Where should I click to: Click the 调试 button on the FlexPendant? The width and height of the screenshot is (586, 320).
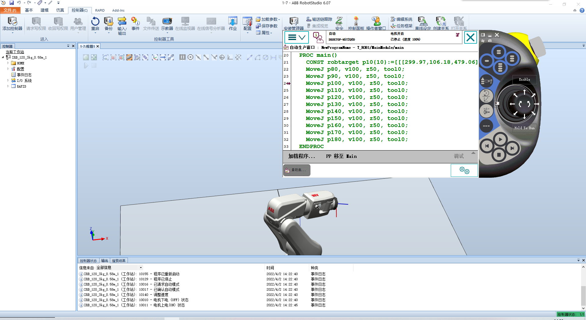tap(460, 156)
